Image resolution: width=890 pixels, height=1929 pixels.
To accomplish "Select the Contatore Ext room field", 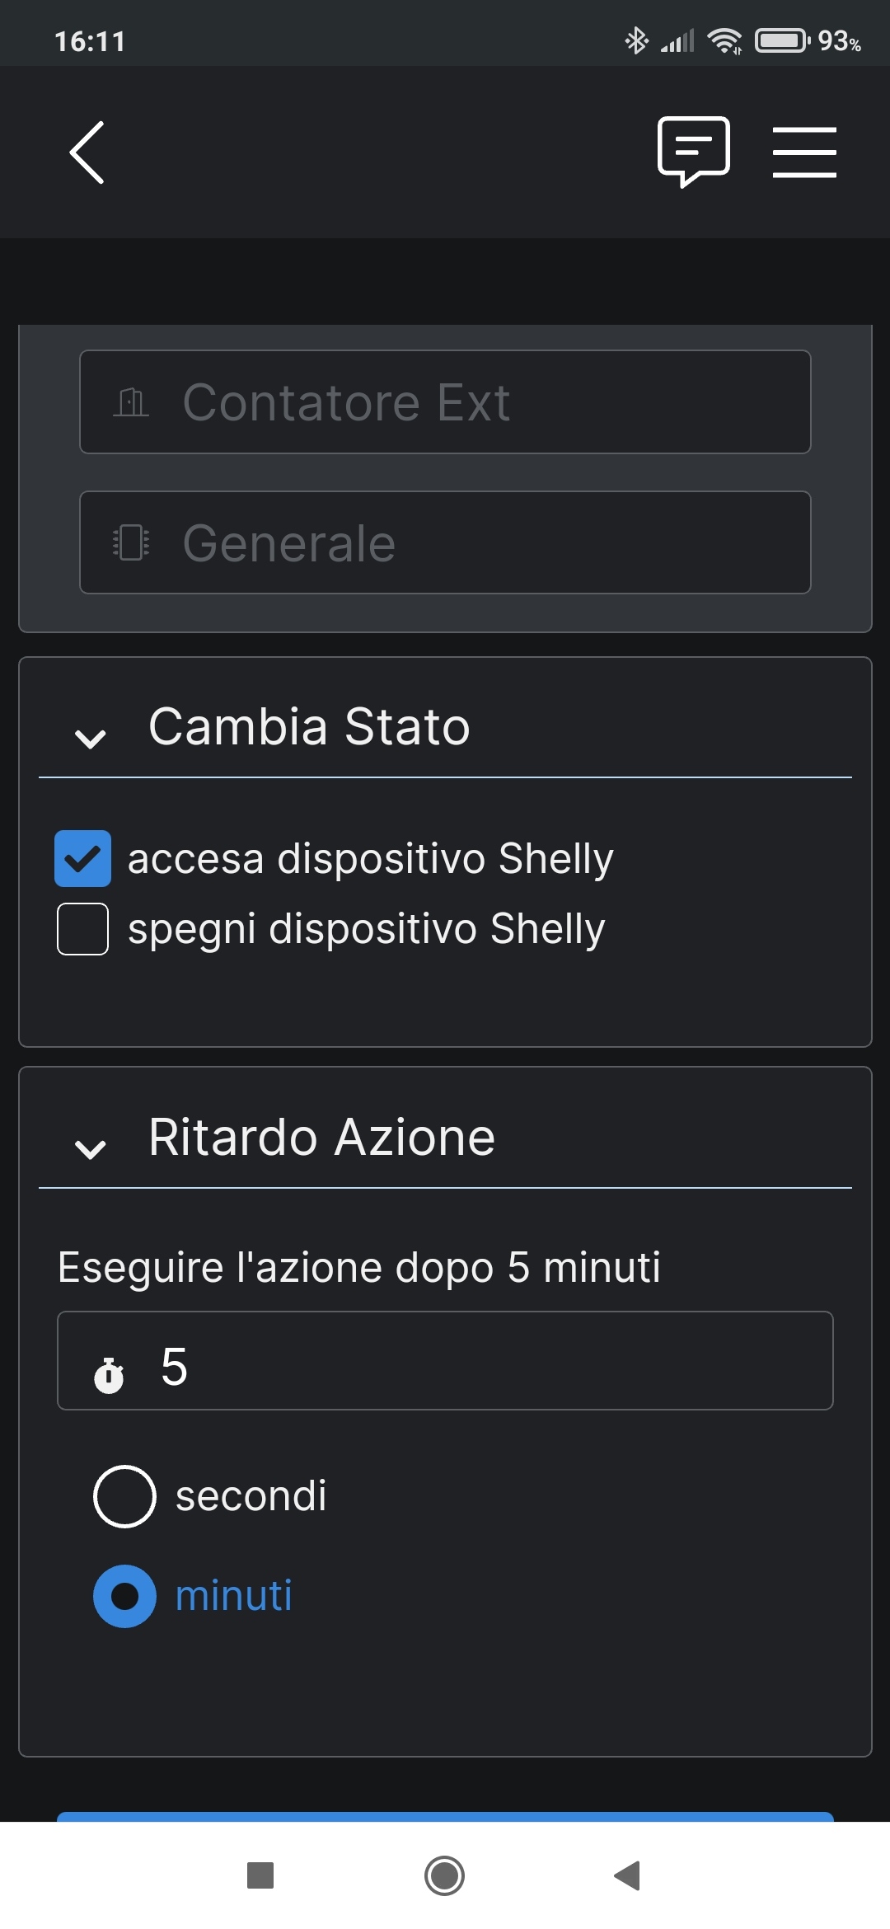I will pyautogui.click(x=445, y=402).
